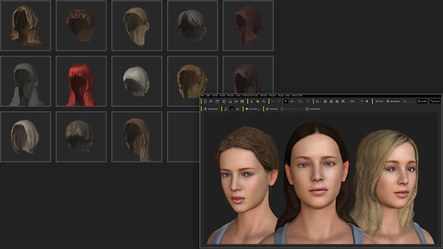
Task: Click the camera frame-all icon with dropdown arrow
Action: 343,101
